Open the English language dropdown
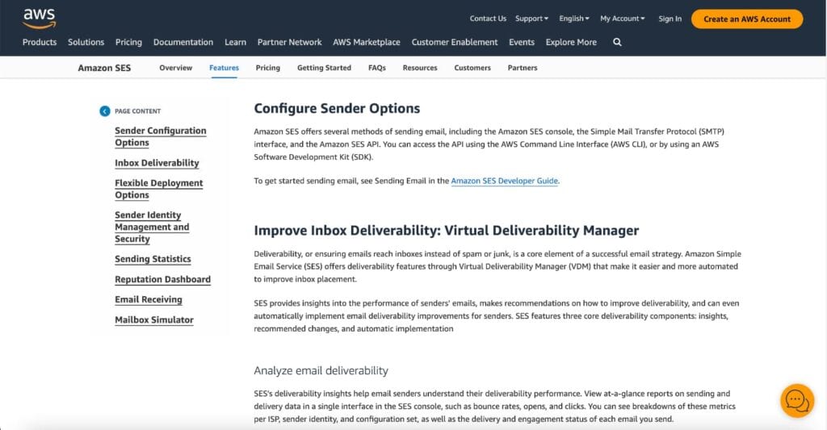The width and height of the screenshot is (827, 430). pyautogui.click(x=574, y=19)
